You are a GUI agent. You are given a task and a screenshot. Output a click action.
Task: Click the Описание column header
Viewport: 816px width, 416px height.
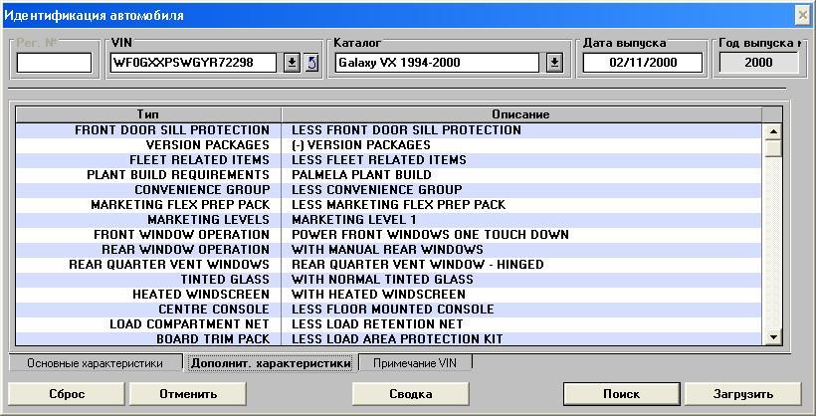pyautogui.click(x=520, y=114)
